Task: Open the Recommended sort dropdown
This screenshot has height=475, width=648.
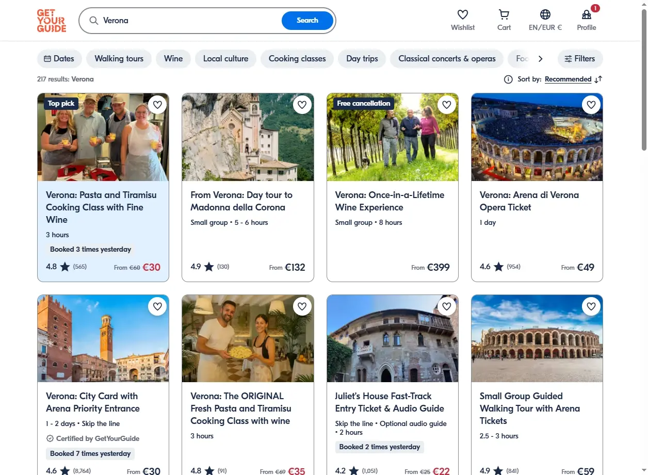Action: pos(568,79)
